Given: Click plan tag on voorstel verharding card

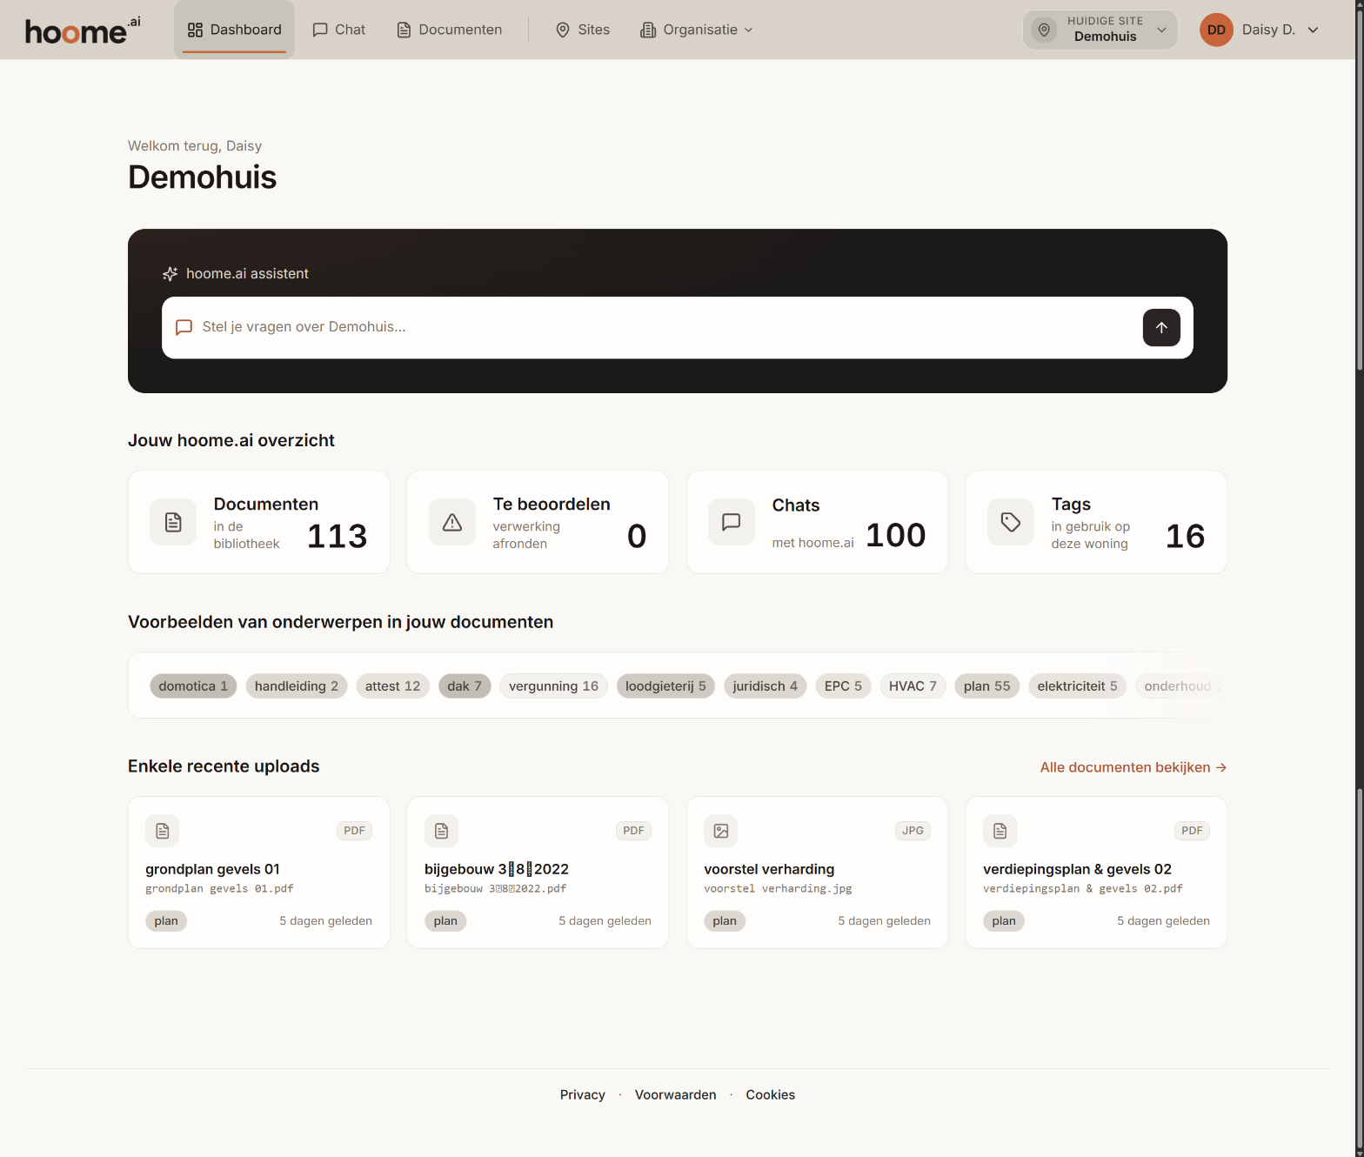Looking at the screenshot, I should pyautogui.click(x=725, y=921).
